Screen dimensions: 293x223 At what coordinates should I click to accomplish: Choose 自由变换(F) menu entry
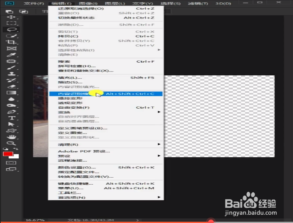pyautogui.click(x=106, y=108)
